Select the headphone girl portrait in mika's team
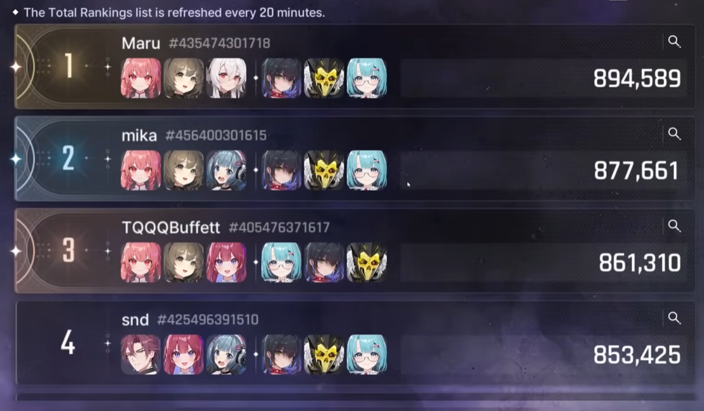Viewport: 704px width, 411px height. pyautogui.click(x=226, y=171)
